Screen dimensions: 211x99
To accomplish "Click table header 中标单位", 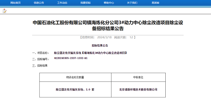I will [138, 77].
